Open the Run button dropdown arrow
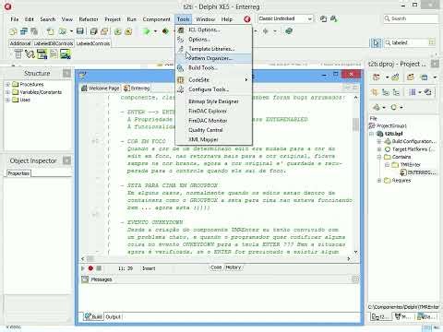The width and height of the screenshot is (443, 332). pyautogui.click(x=155, y=31)
